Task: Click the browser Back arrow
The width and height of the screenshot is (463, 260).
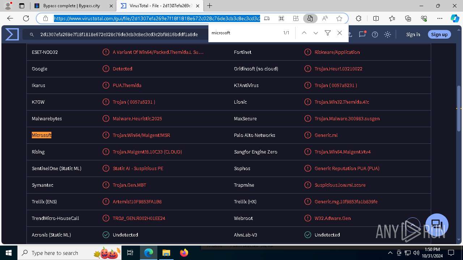Action: click(x=10, y=18)
